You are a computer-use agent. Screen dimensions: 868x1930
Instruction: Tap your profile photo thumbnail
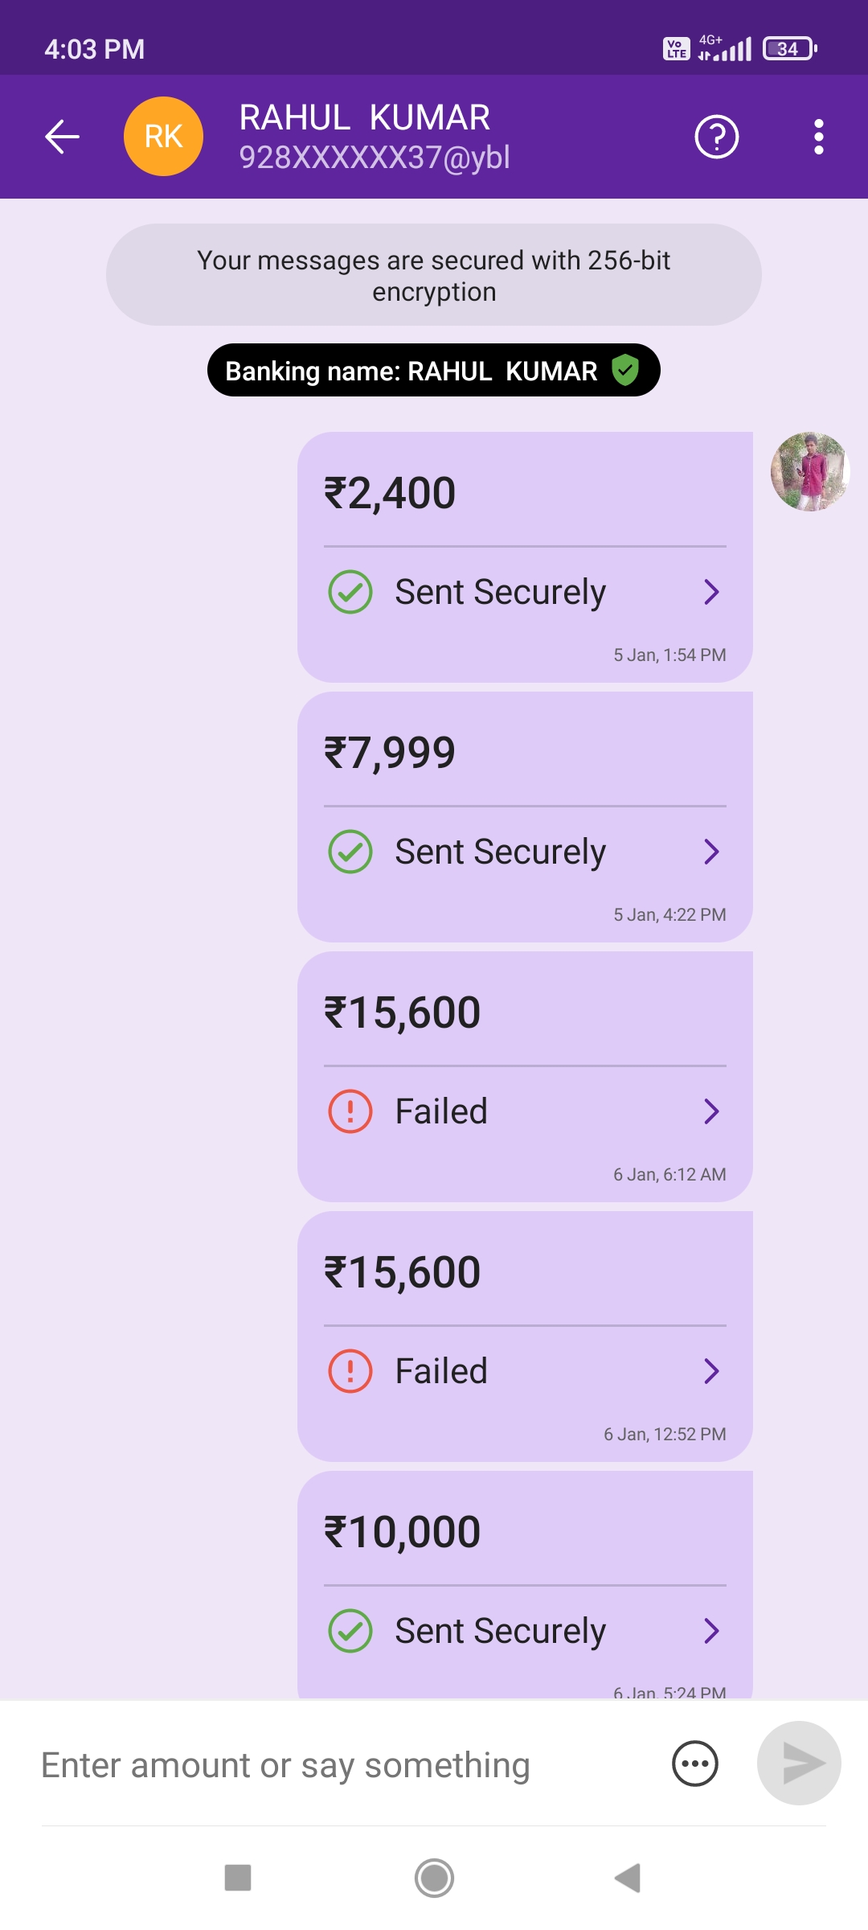pos(809,471)
